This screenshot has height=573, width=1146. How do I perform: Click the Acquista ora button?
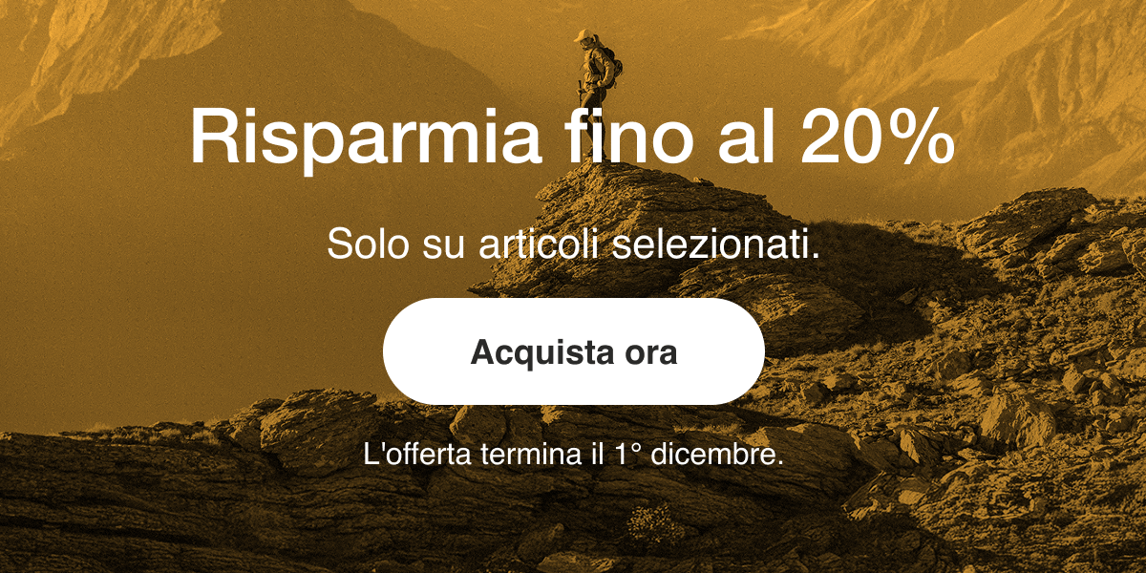pos(573,351)
